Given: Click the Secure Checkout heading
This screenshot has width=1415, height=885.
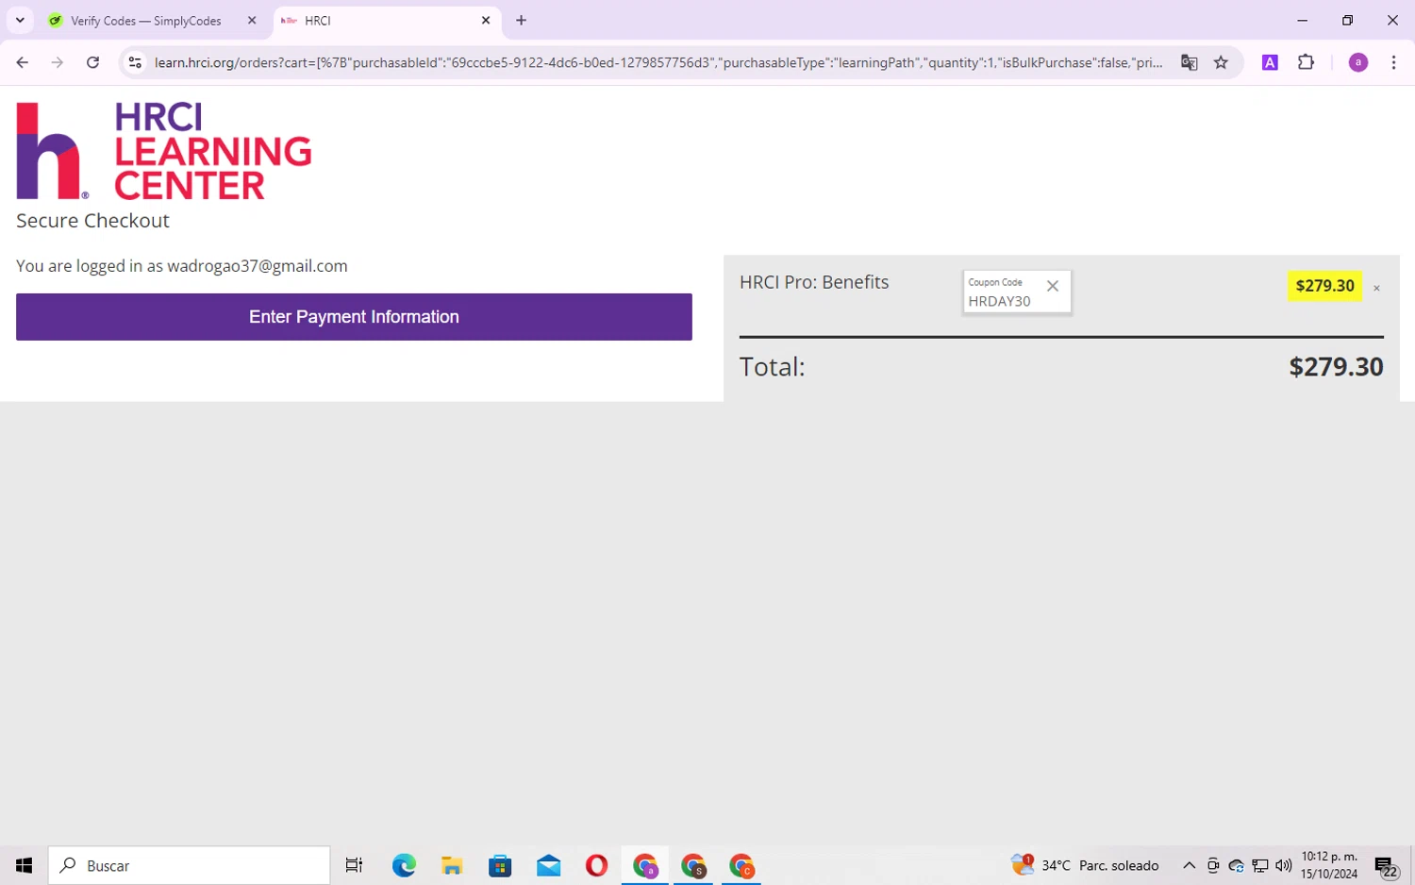Looking at the screenshot, I should coord(92,221).
